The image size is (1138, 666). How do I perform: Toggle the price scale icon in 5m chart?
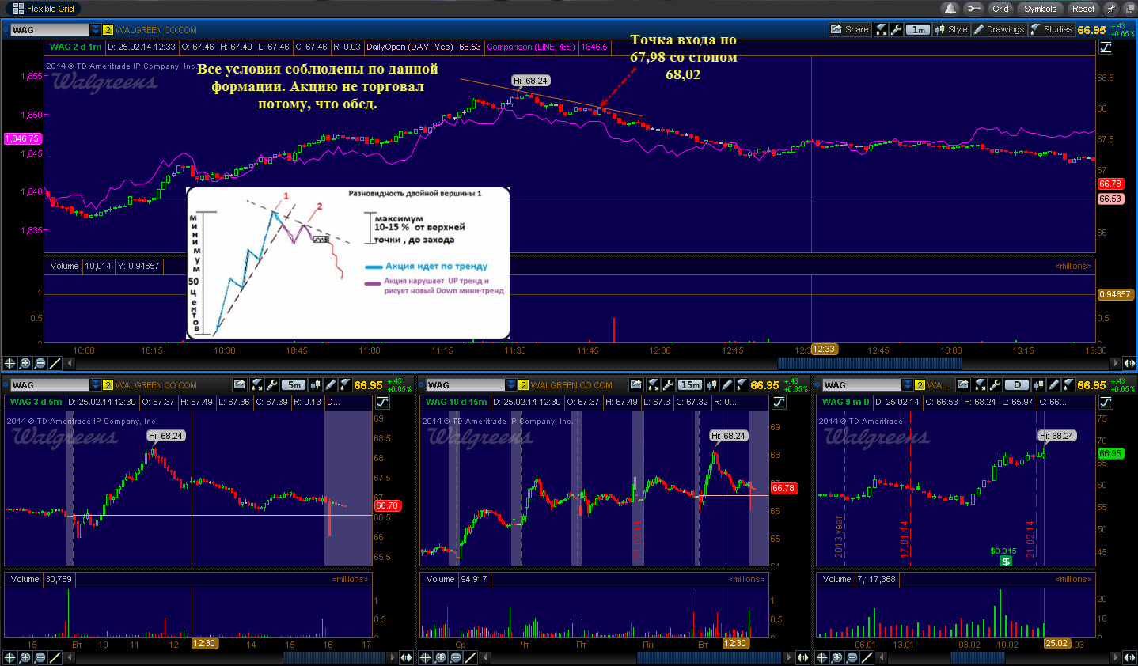[382, 402]
